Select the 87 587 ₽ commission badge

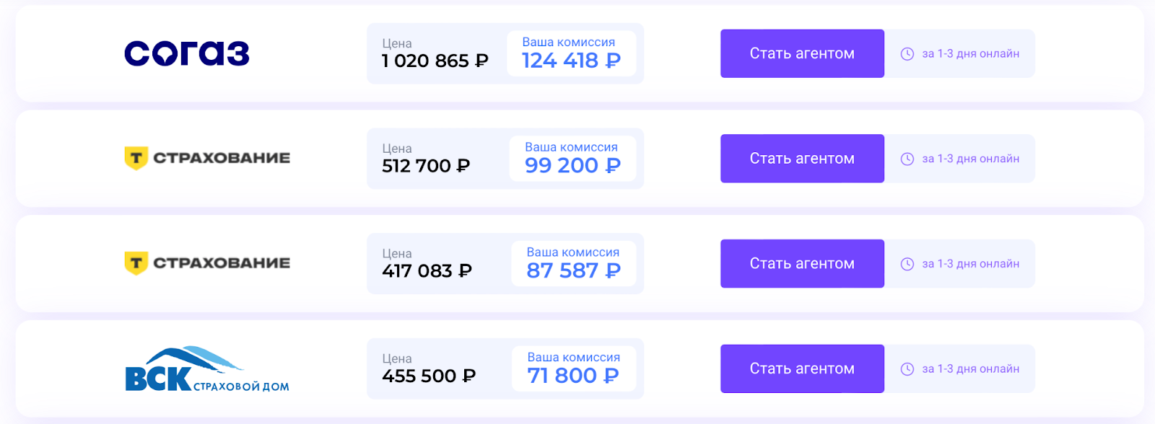point(573,264)
